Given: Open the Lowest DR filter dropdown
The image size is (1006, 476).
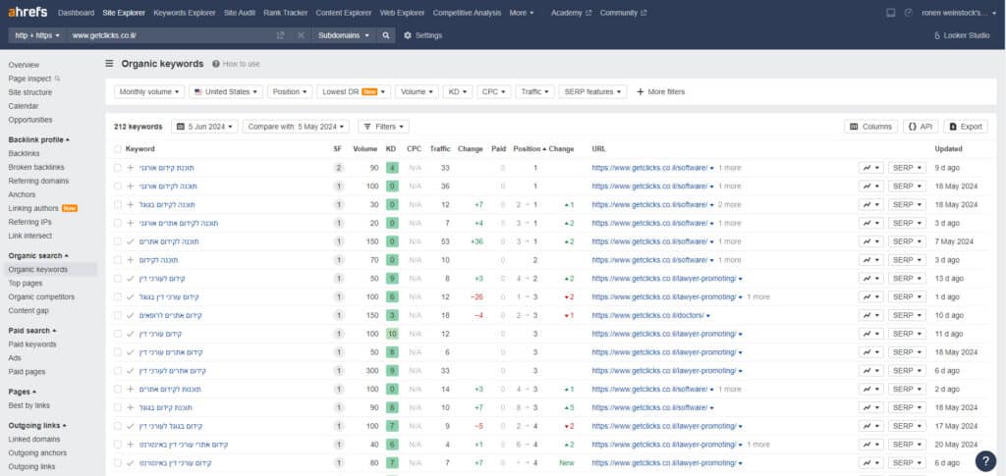Looking at the screenshot, I should click(354, 91).
